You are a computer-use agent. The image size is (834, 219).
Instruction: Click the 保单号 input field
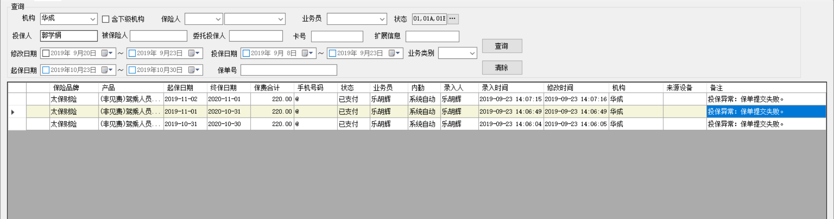pyautogui.click(x=289, y=70)
